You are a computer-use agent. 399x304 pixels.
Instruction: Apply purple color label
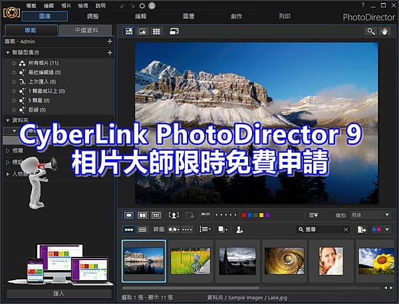(267, 215)
